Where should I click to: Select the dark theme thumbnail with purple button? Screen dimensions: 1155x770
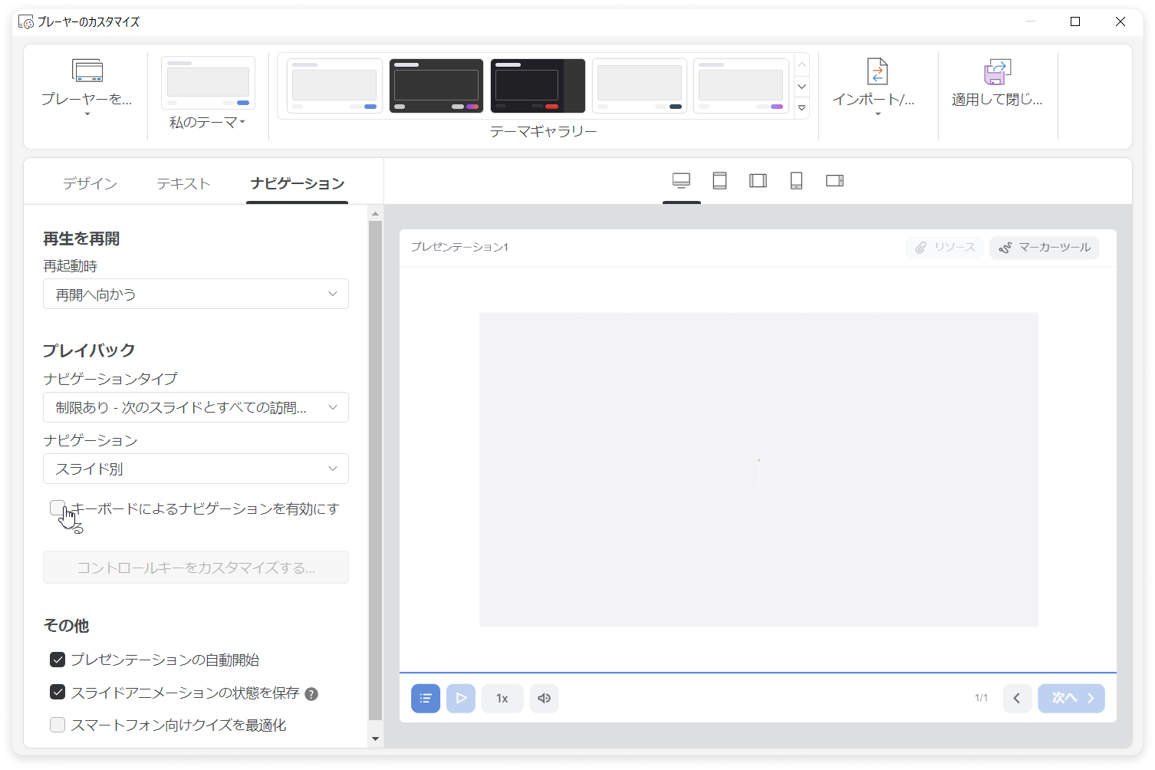pyautogui.click(x=436, y=86)
